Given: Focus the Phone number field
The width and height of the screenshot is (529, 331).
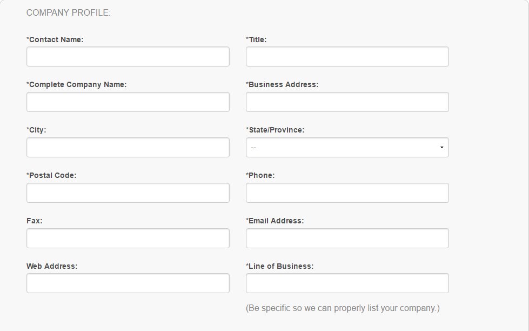Looking at the screenshot, I should pyautogui.click(x=347, y=193).
